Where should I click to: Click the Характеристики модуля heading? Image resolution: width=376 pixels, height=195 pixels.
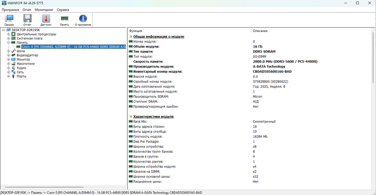pos(153,116)
